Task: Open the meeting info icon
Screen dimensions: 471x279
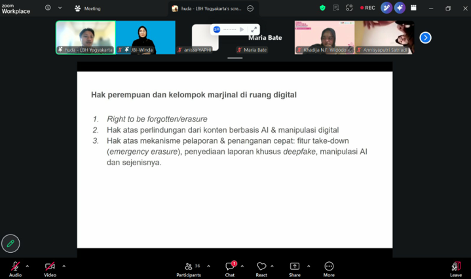Action: [48, 8]
